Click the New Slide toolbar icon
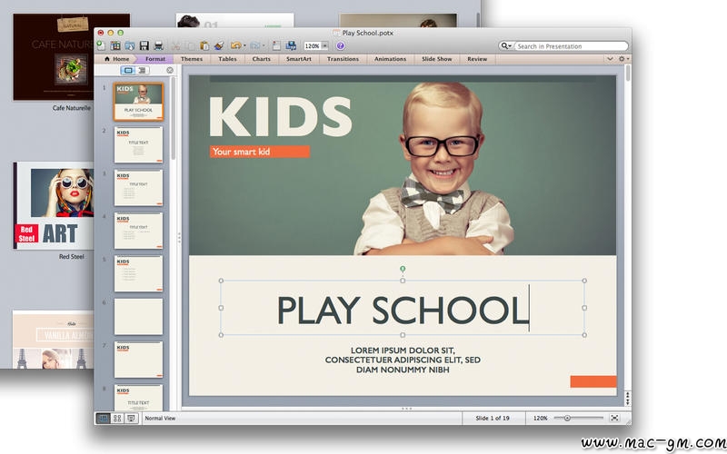 coord(276,45)
